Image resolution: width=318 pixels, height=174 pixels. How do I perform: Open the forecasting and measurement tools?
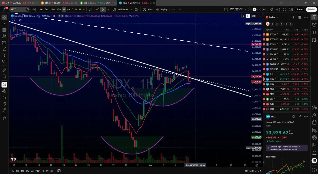[4, 42]
